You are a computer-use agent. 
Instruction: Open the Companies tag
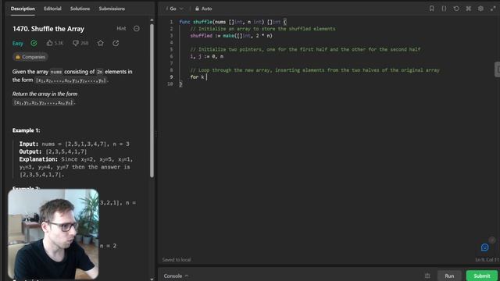pos(30,57)
